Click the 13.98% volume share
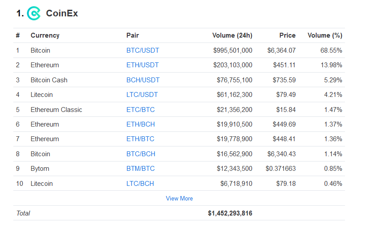The height and width of the screenshot is (231, 392). (x=332, y=65)
